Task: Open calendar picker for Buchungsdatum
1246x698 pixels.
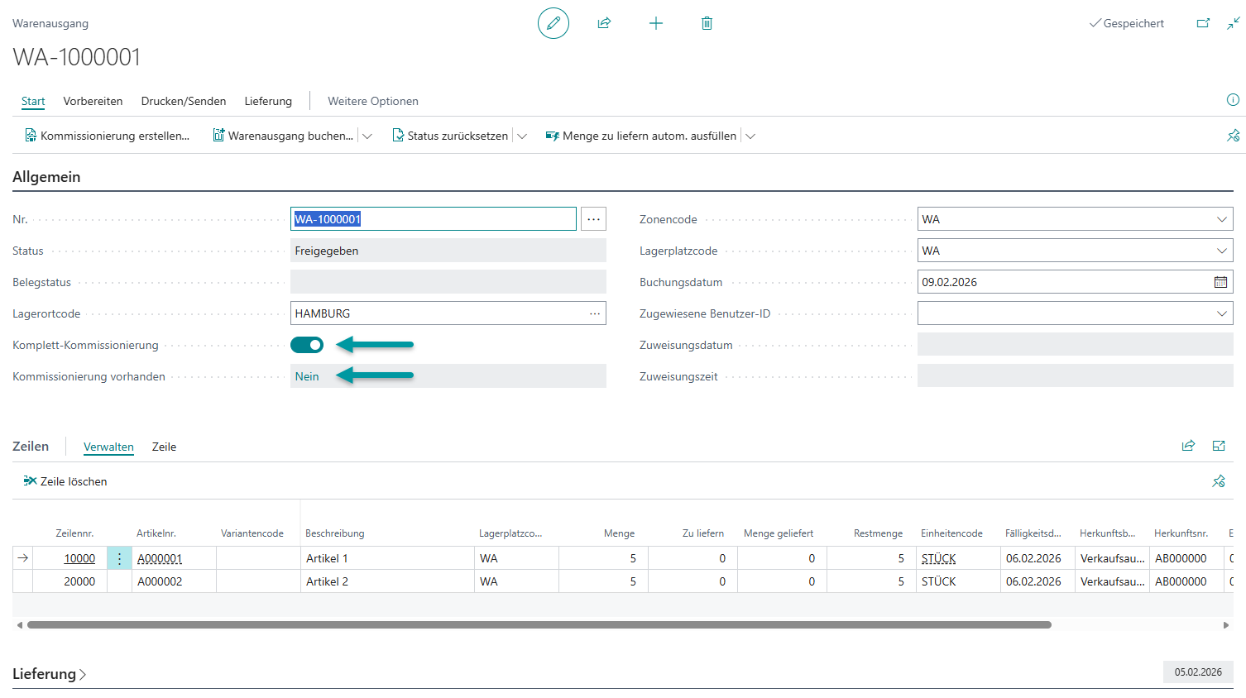Action: [x=1220, y=282]
